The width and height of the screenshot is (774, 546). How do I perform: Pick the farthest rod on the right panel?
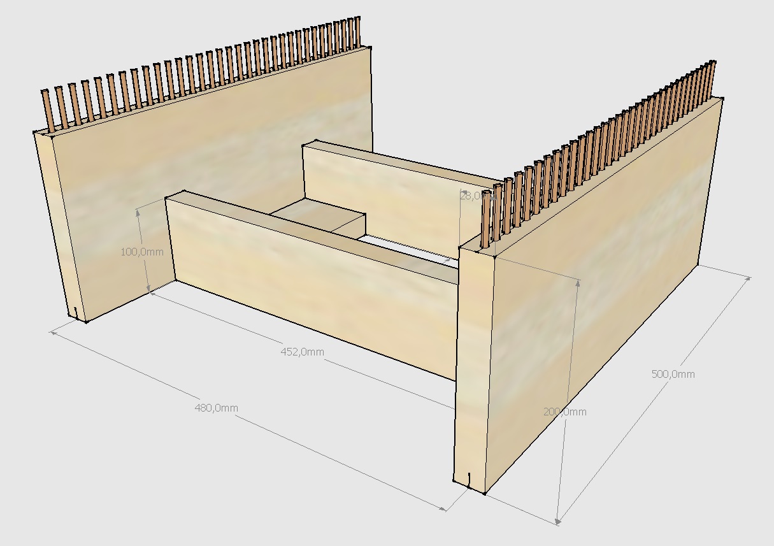[x=713, y=80]
